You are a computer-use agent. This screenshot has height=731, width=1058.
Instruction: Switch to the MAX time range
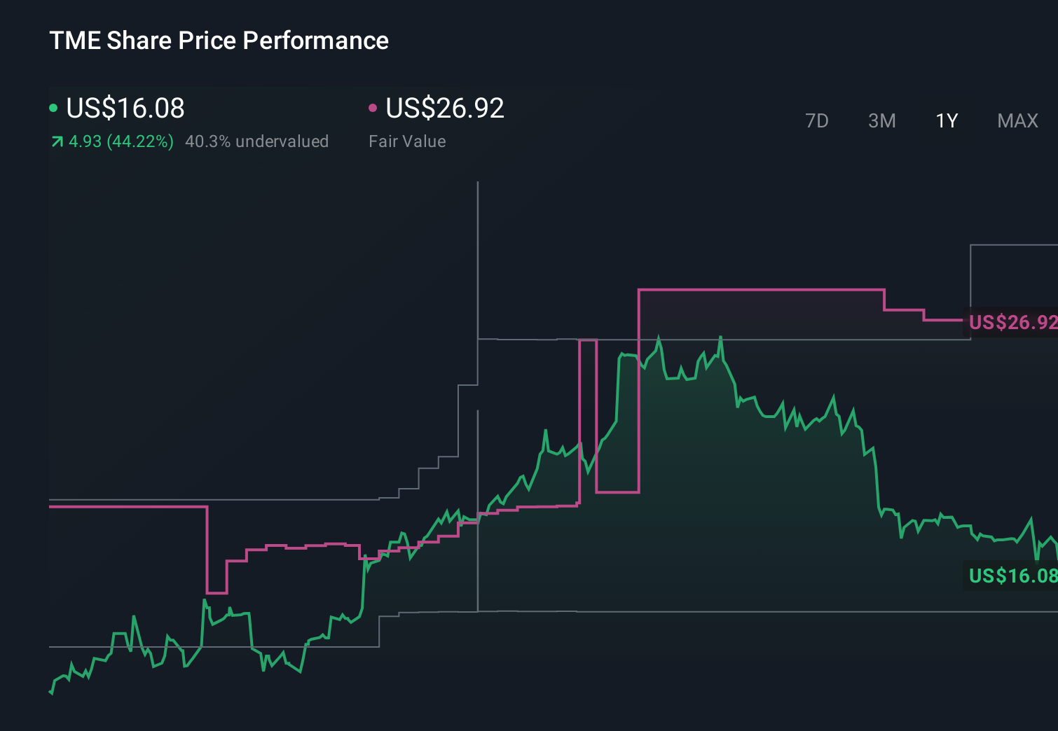coord(1017,120)
